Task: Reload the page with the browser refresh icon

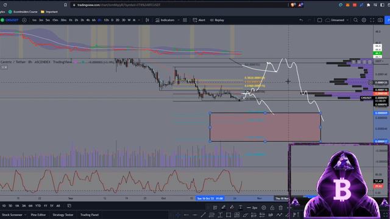Action: pyautogui.click(x=5, y=5)
